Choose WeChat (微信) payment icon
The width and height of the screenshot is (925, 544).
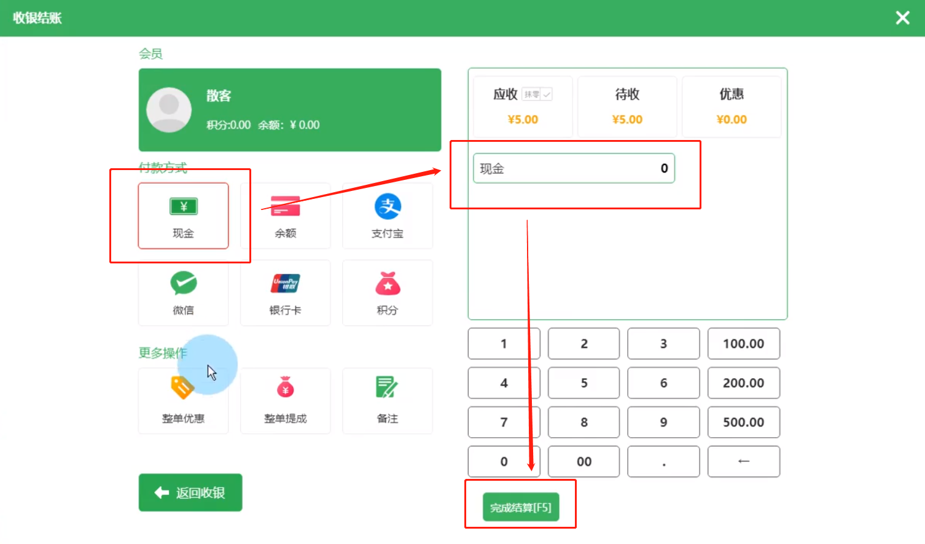[183, 284]
